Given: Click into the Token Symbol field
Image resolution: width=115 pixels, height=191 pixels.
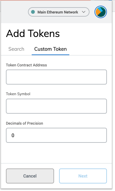Looking at the screenshot, I should (56, 106).
